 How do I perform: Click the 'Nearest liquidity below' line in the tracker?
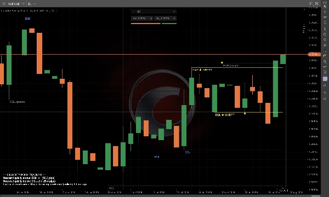(x=30, y=181)
